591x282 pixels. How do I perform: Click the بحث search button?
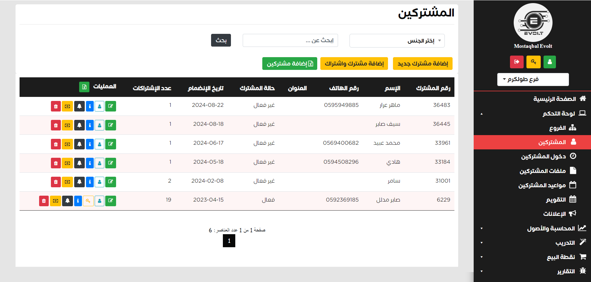[221, 40]
